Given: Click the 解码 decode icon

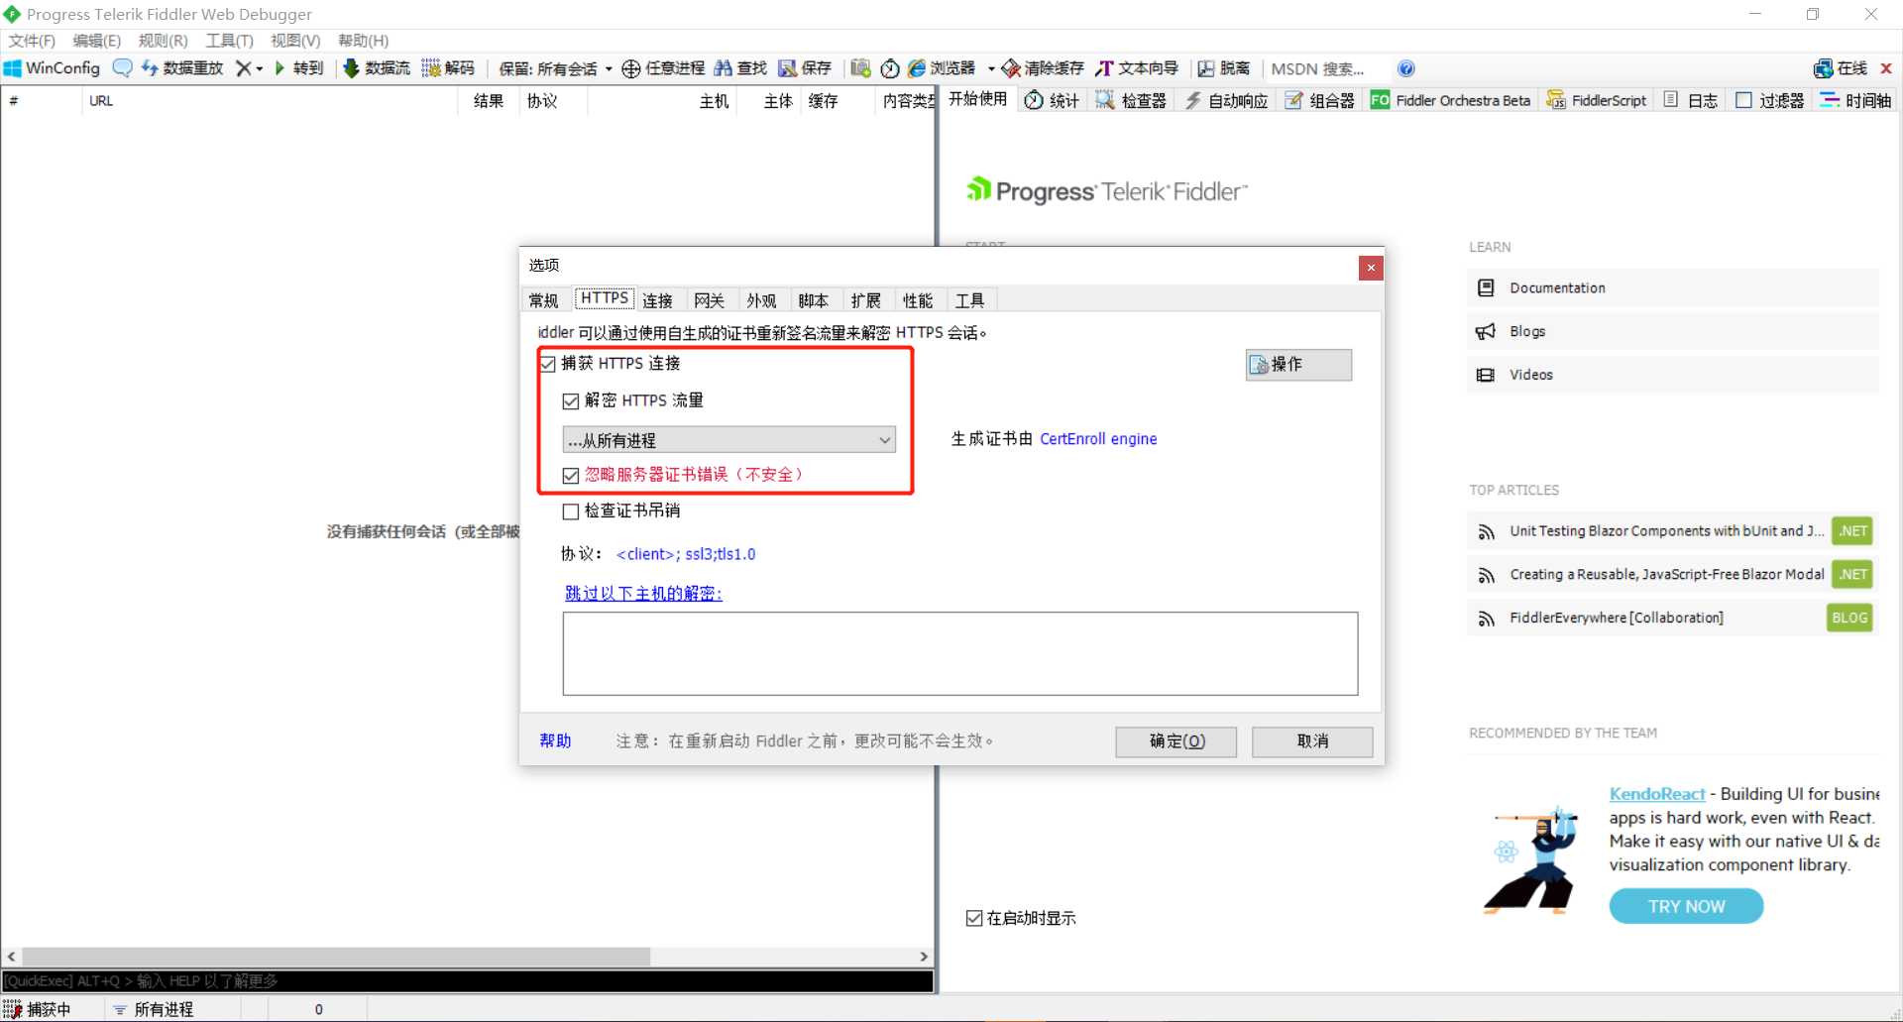Looking at the screenshot, I should tap(431, 68).
